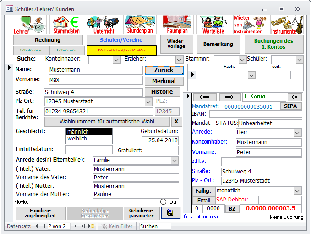Click yellow Post einsehen/versenden button

pyautogui.click(x=122, y=50)
